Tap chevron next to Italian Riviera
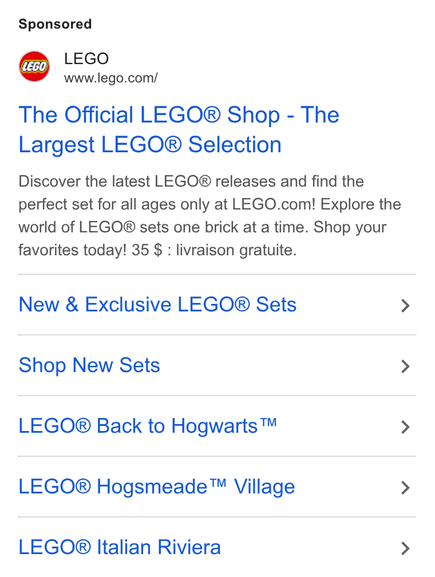This screenshot has height=577, width=435. click(x=405, y=548)
